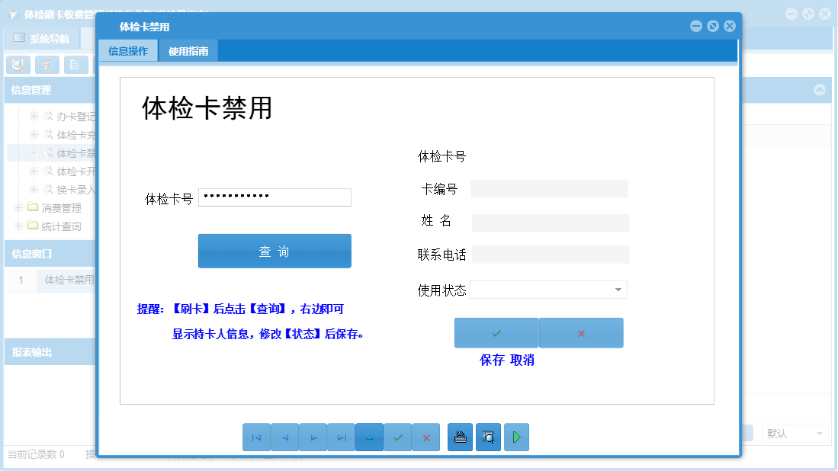Click the print icon in the bottom toolbar
The image size is (838, 471).
click(460, 437)
